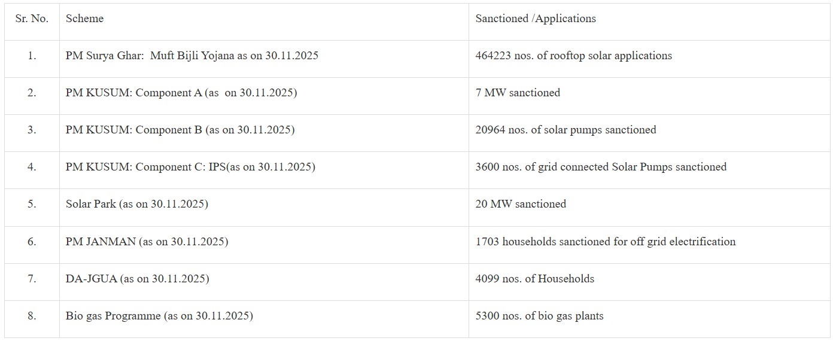Select the PM JANMAN scheme cell
This screenshot has height=341, width=836.
tap(147, 242)
